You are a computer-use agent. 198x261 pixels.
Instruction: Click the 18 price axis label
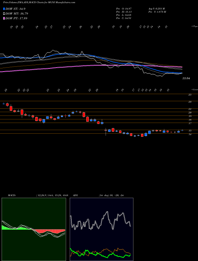pyautogui.click(x=190, y=120)
